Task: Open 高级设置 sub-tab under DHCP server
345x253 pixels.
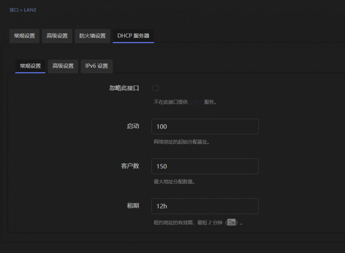Action: coord(63,66)
